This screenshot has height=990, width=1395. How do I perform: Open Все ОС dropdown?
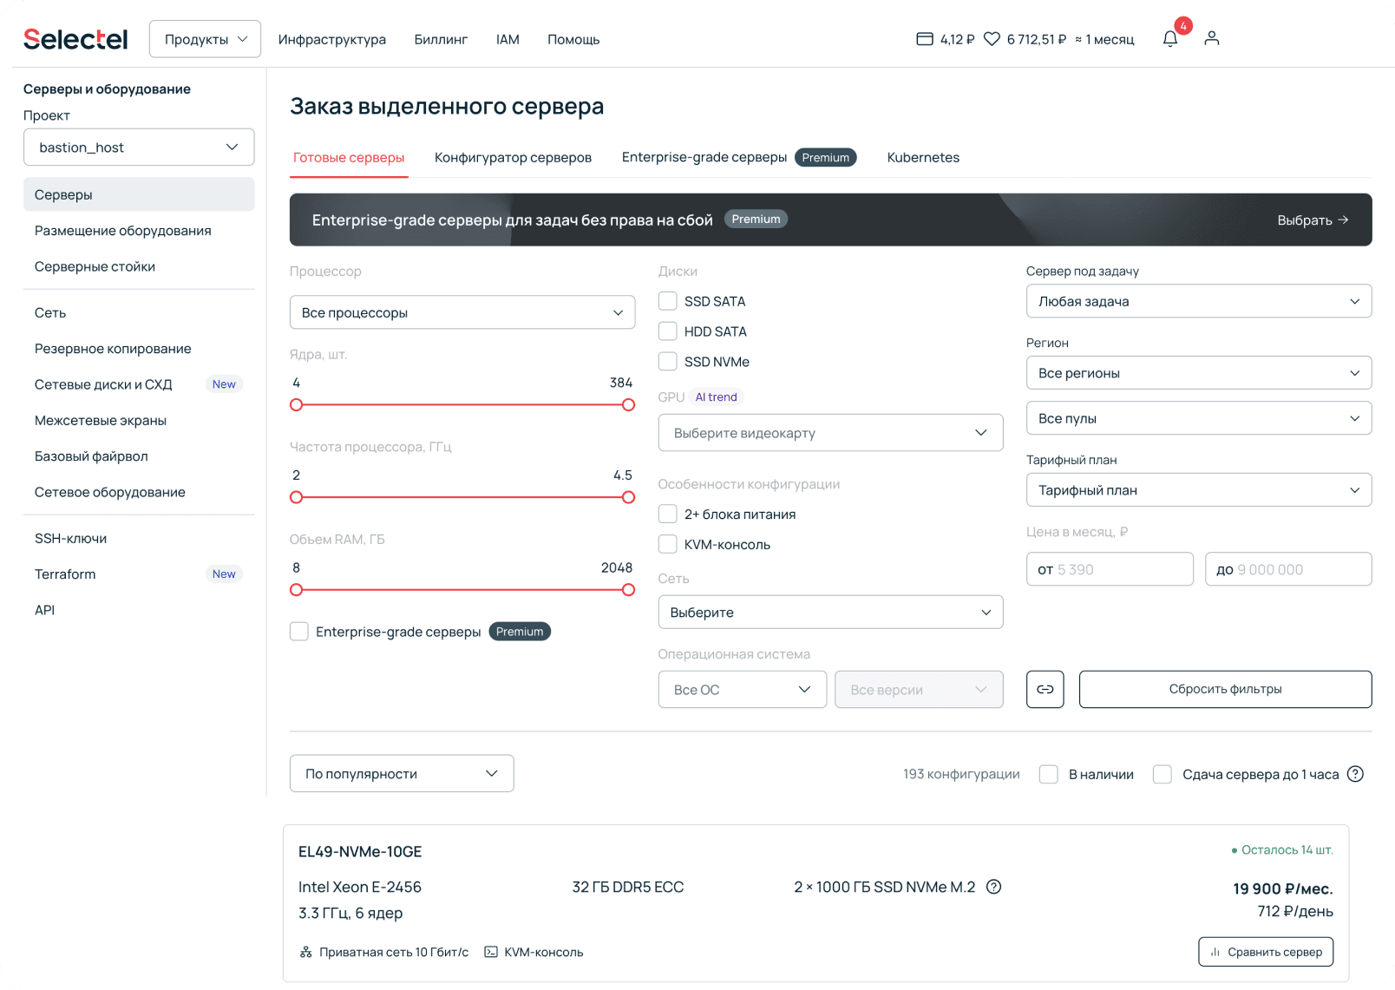743,690
